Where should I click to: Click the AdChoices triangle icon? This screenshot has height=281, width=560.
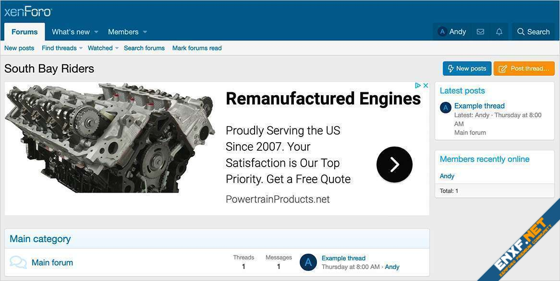tap(418, 86)
